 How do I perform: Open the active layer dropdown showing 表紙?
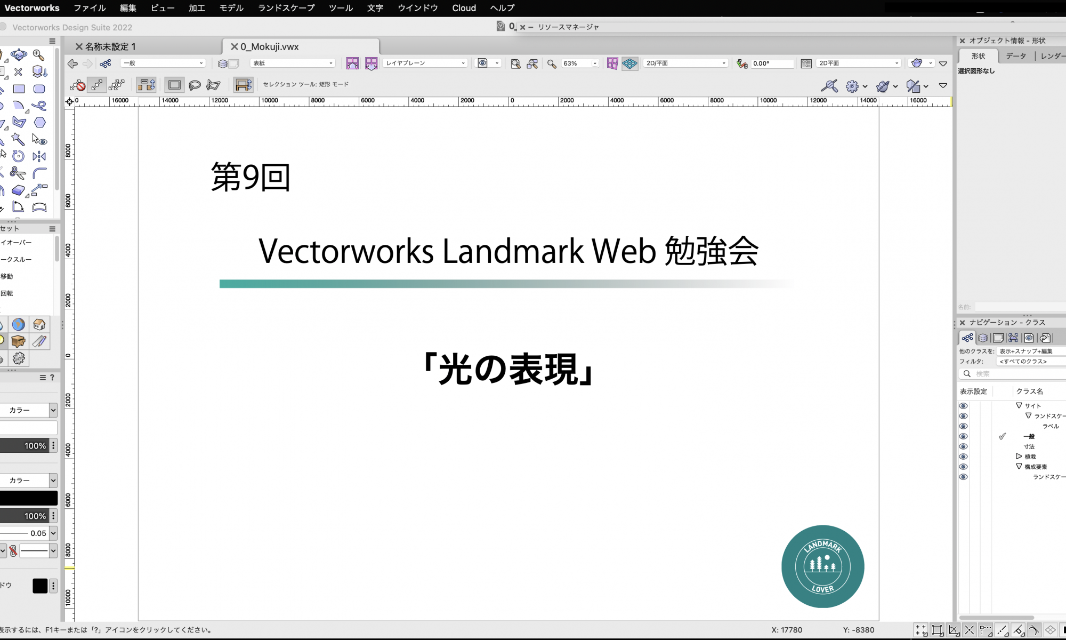(293, 63)
